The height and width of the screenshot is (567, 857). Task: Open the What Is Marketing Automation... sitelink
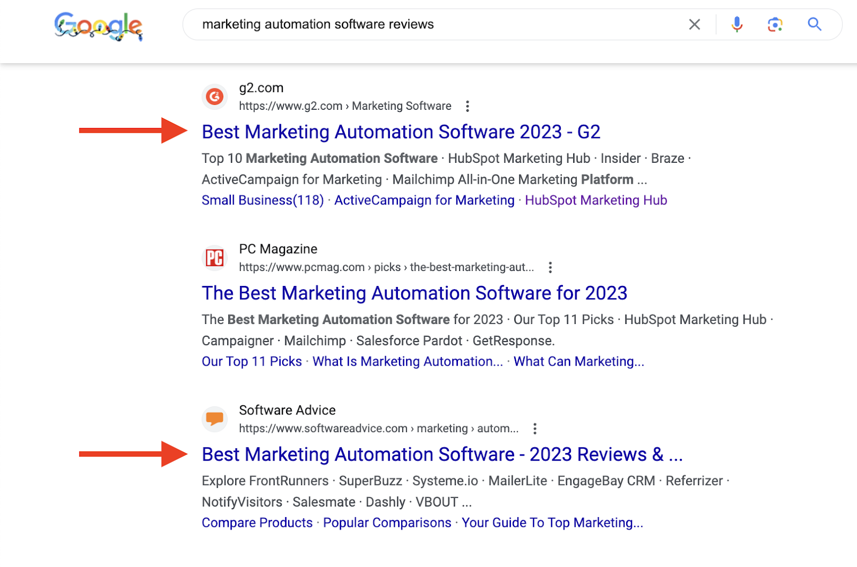pyautogui.click(x=408, y=361)
